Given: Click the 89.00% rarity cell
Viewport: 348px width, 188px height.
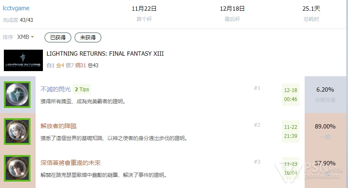Looking at the screenshot, I should click(x=325, y=131).
